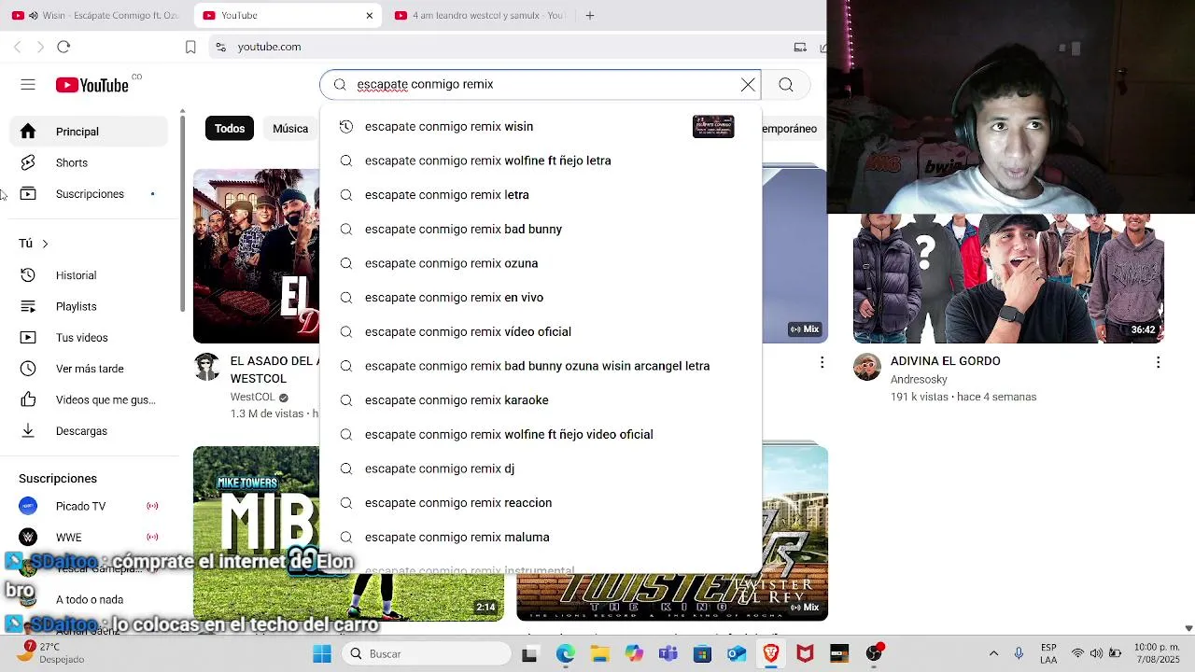Viewport: 1195px width, 672px height.
Task: Open the WestCOL channel avatar
Action: click(x=207, y=367)
